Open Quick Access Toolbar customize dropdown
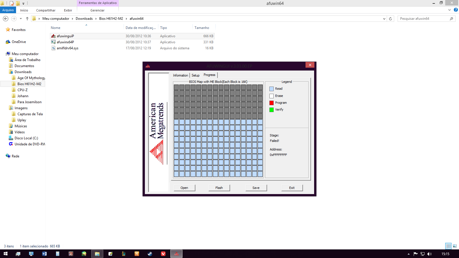This screenshot has height=258, width=459. pos(24,3)
